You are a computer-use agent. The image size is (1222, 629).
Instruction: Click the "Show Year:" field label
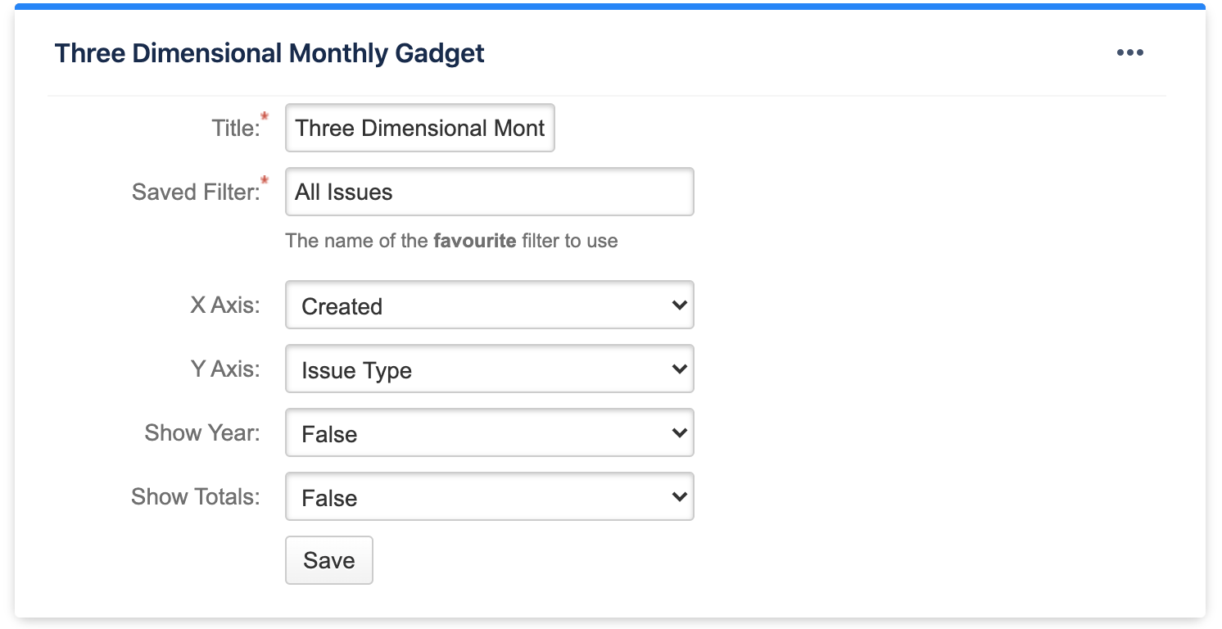[202, 432]
